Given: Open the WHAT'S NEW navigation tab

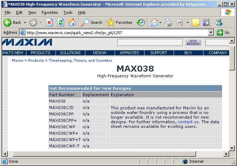Looking at the screenshot, I should click(x=14, y=53).
